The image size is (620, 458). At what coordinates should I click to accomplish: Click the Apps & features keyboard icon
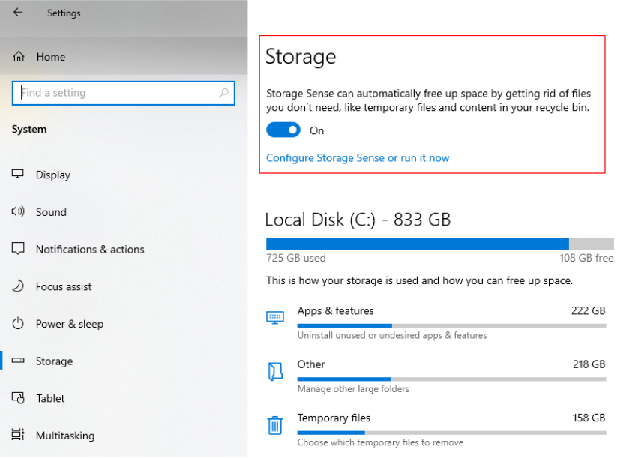[x=275, y=318]
